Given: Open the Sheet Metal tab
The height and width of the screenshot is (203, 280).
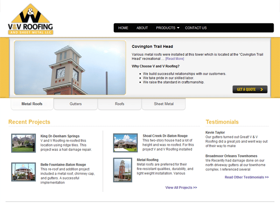Looking at the screenshot, I should (163, 104).
